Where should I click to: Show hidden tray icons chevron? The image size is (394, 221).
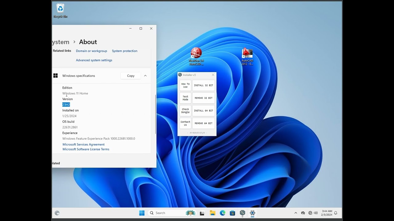pyautogui.click(x=296, y=213)
